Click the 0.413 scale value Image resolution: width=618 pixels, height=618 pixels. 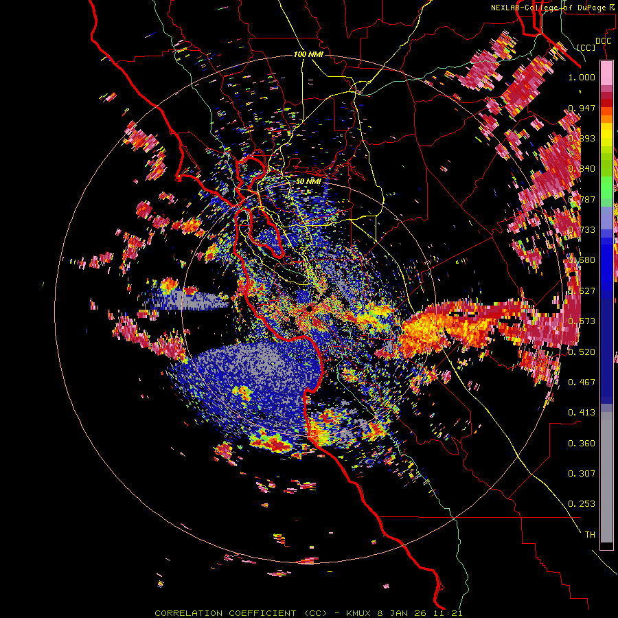pos(582,412)
